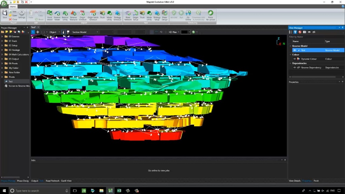The width and height of the screenshot is (345, 194).
Task: Open Origin Schedule import
Action: click(x=82, y=15)
